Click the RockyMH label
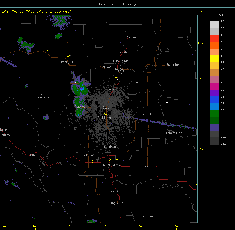Screen dimensions: 235x230 coord(67,62)
